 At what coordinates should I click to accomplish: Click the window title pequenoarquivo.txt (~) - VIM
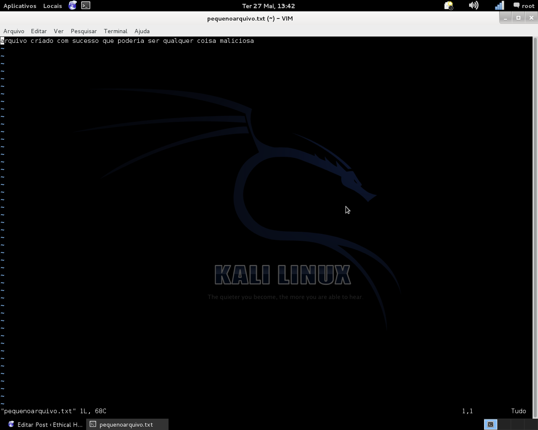coord(250,18)
